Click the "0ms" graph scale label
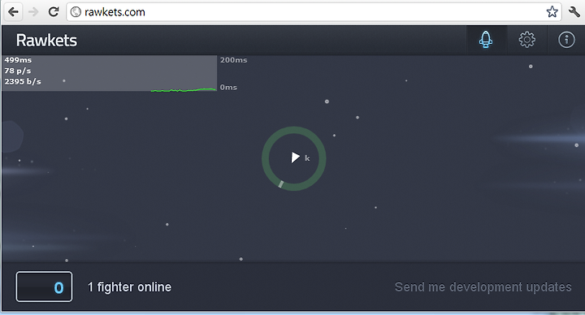This screenshot has width=585, height=315. coord(228,87)
